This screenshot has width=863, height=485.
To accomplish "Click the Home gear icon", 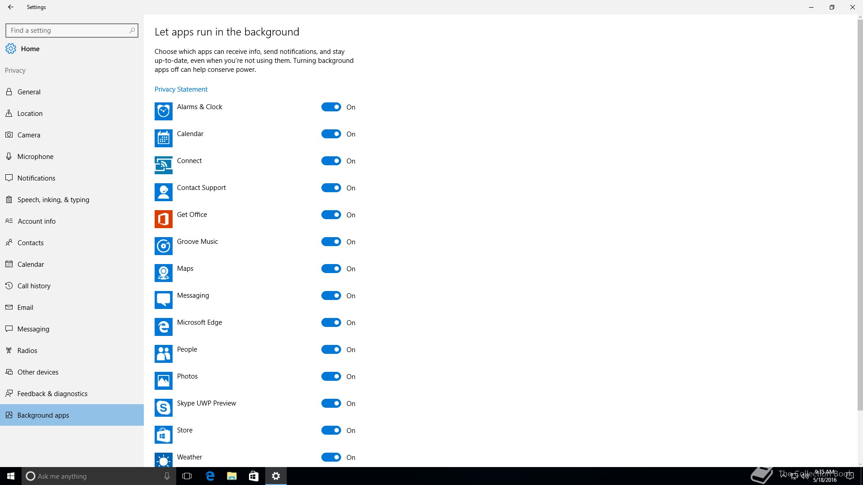I will 11,48.
